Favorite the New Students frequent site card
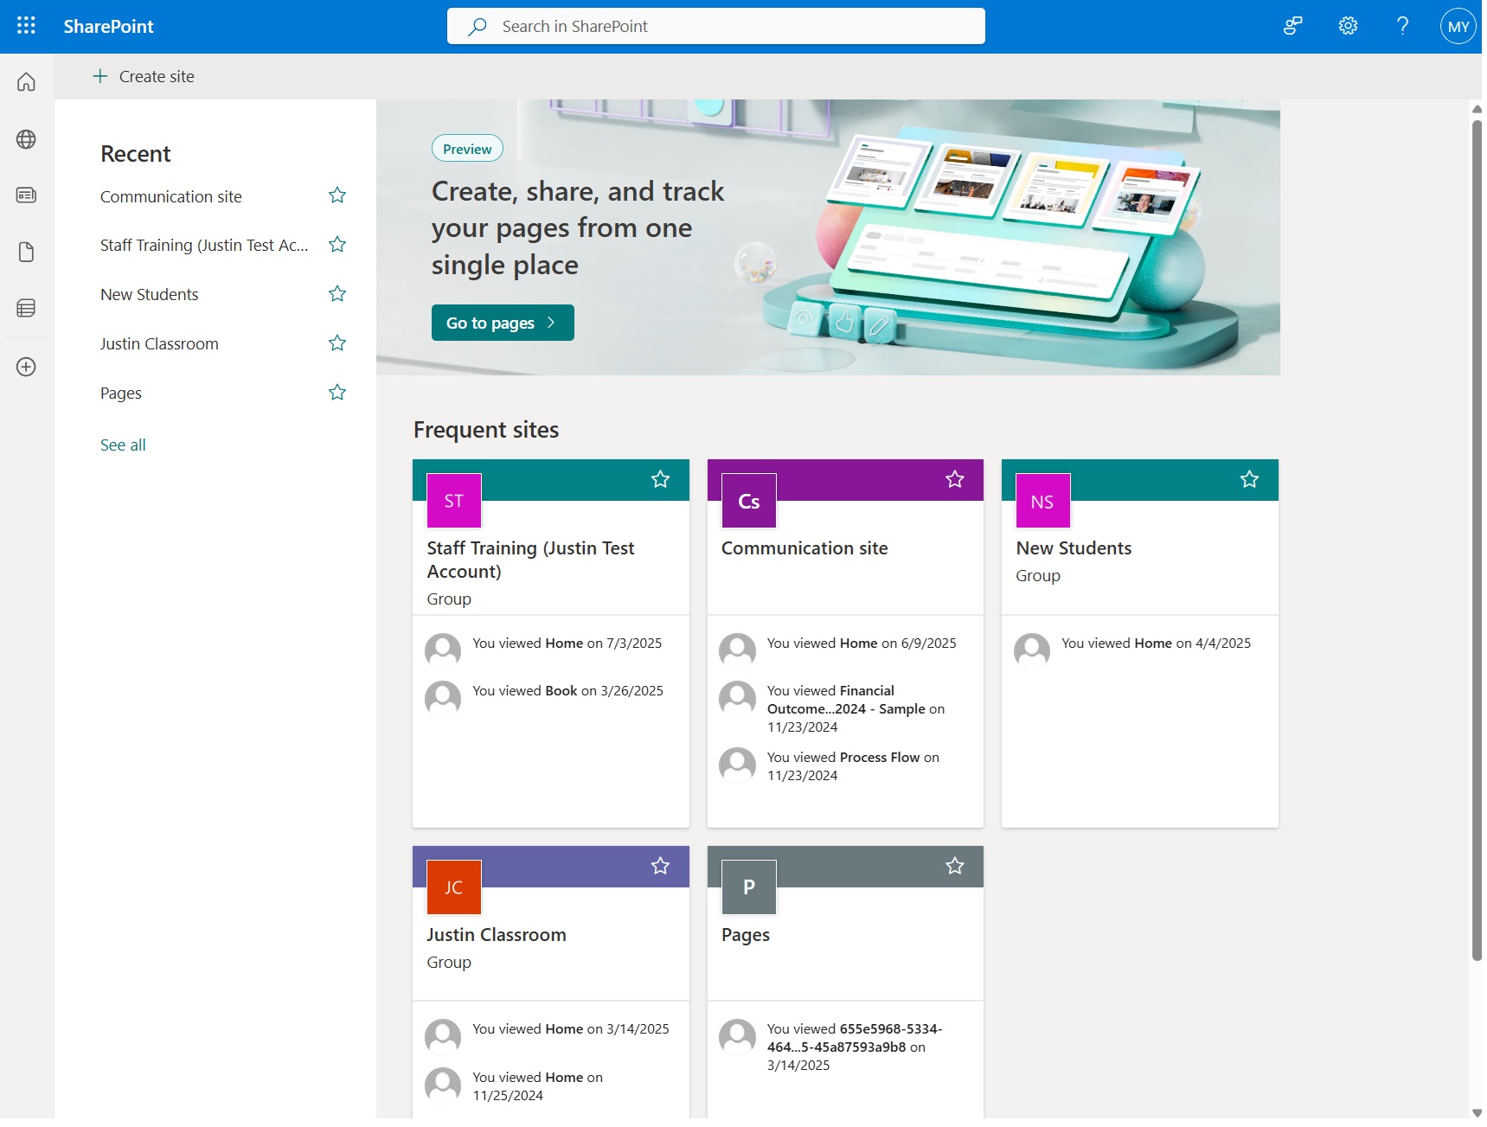This screenshot has width=1487, height=1127. (1248, 479)
